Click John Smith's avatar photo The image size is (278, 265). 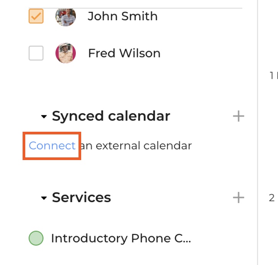tap(65, 16)
